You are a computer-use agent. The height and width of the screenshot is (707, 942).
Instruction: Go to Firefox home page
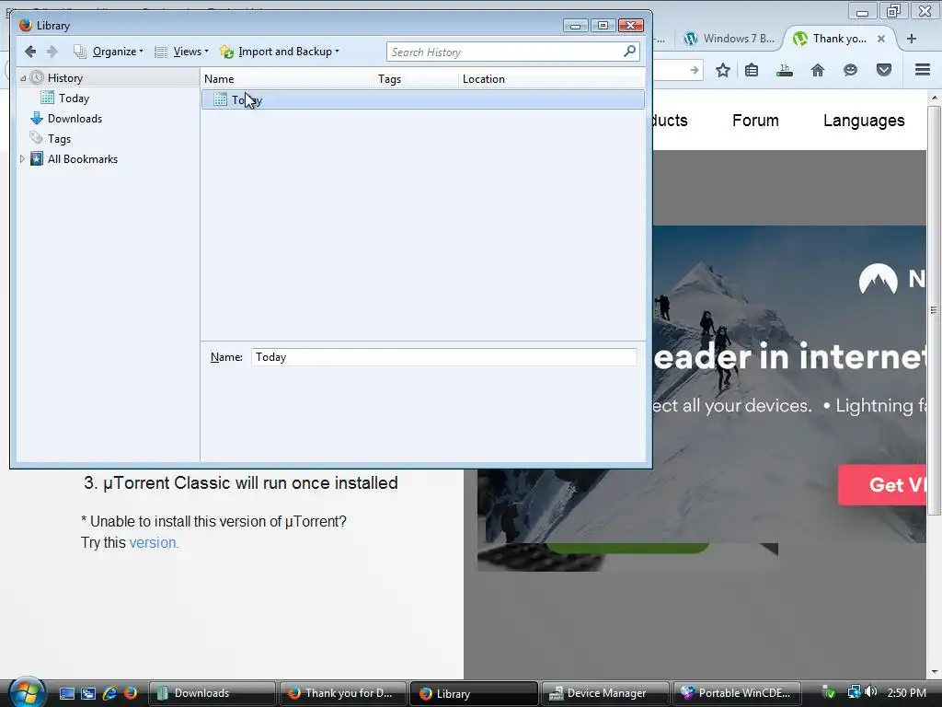tap(818, 70)
